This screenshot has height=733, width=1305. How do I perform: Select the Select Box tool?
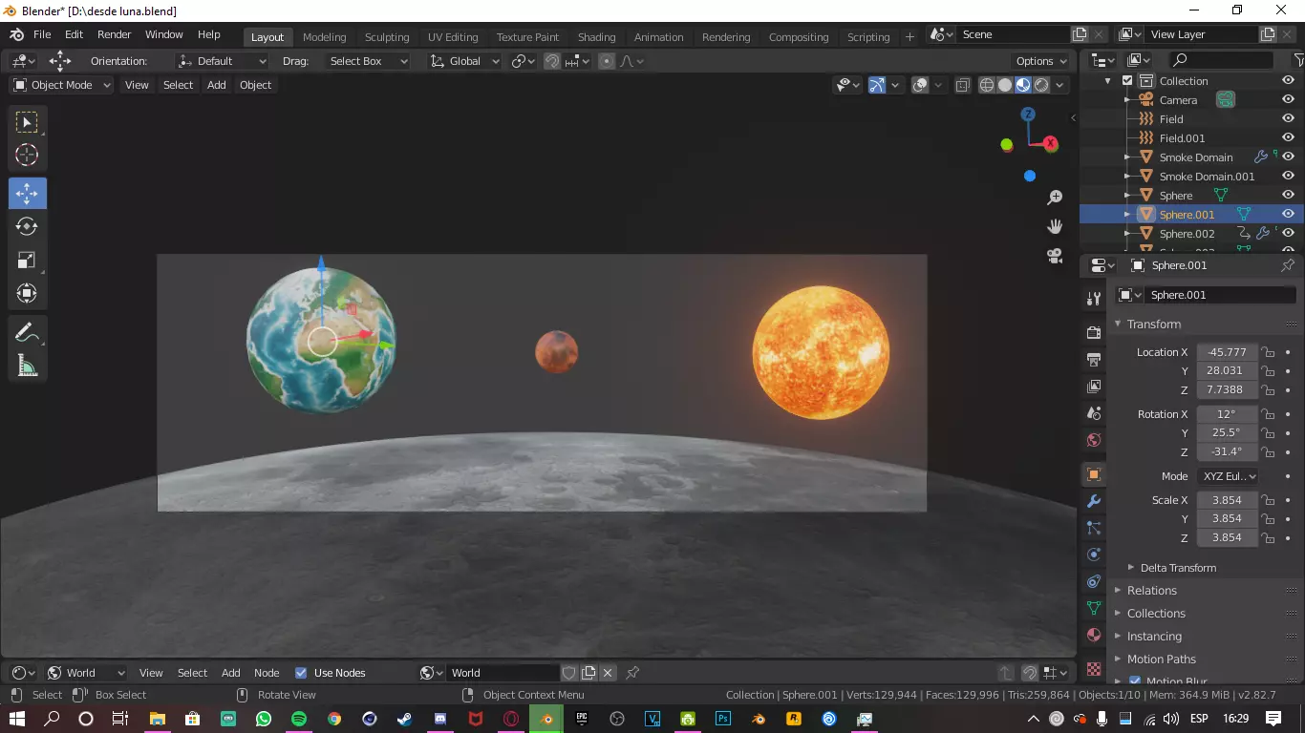point(27,122)
